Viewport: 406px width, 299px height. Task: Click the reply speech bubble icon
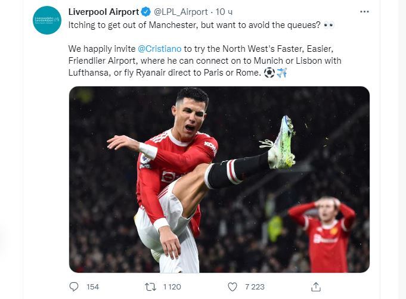pyautogui.click(x=74, y=286)
